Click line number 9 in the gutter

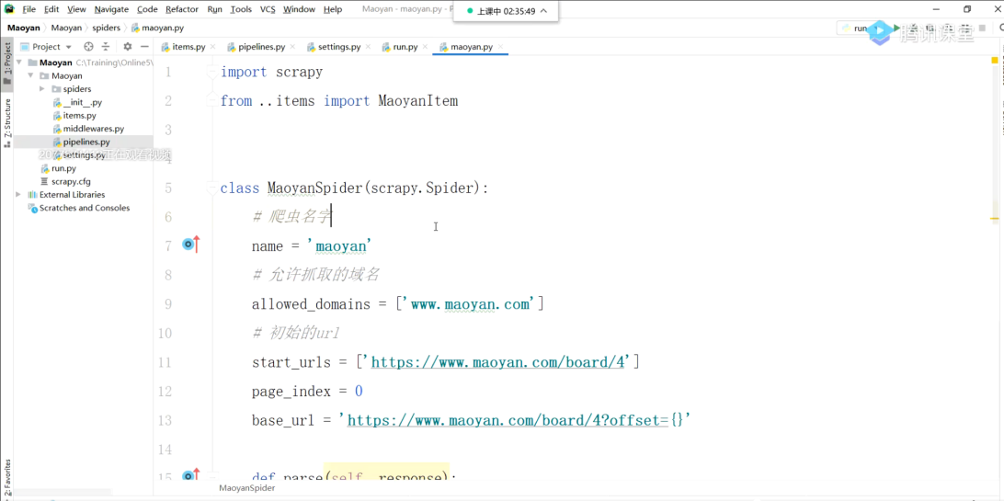click(x=167, y=304)
